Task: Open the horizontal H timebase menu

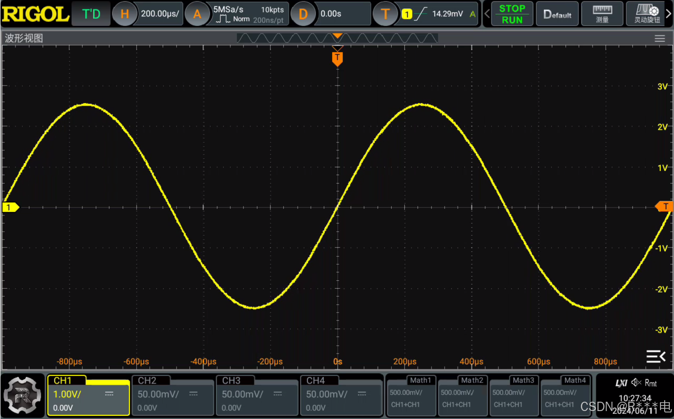Action: click(125, 14)
